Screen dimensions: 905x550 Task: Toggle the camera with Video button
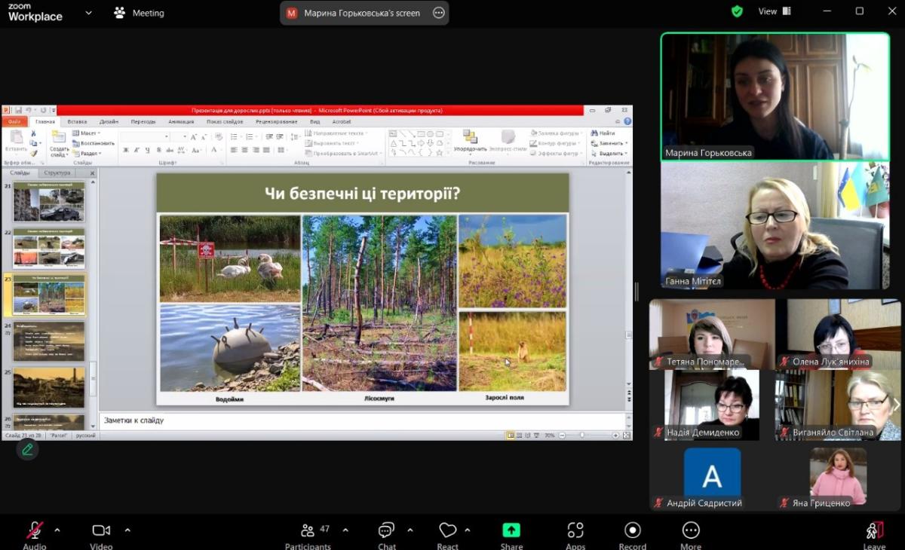point(101,531)
